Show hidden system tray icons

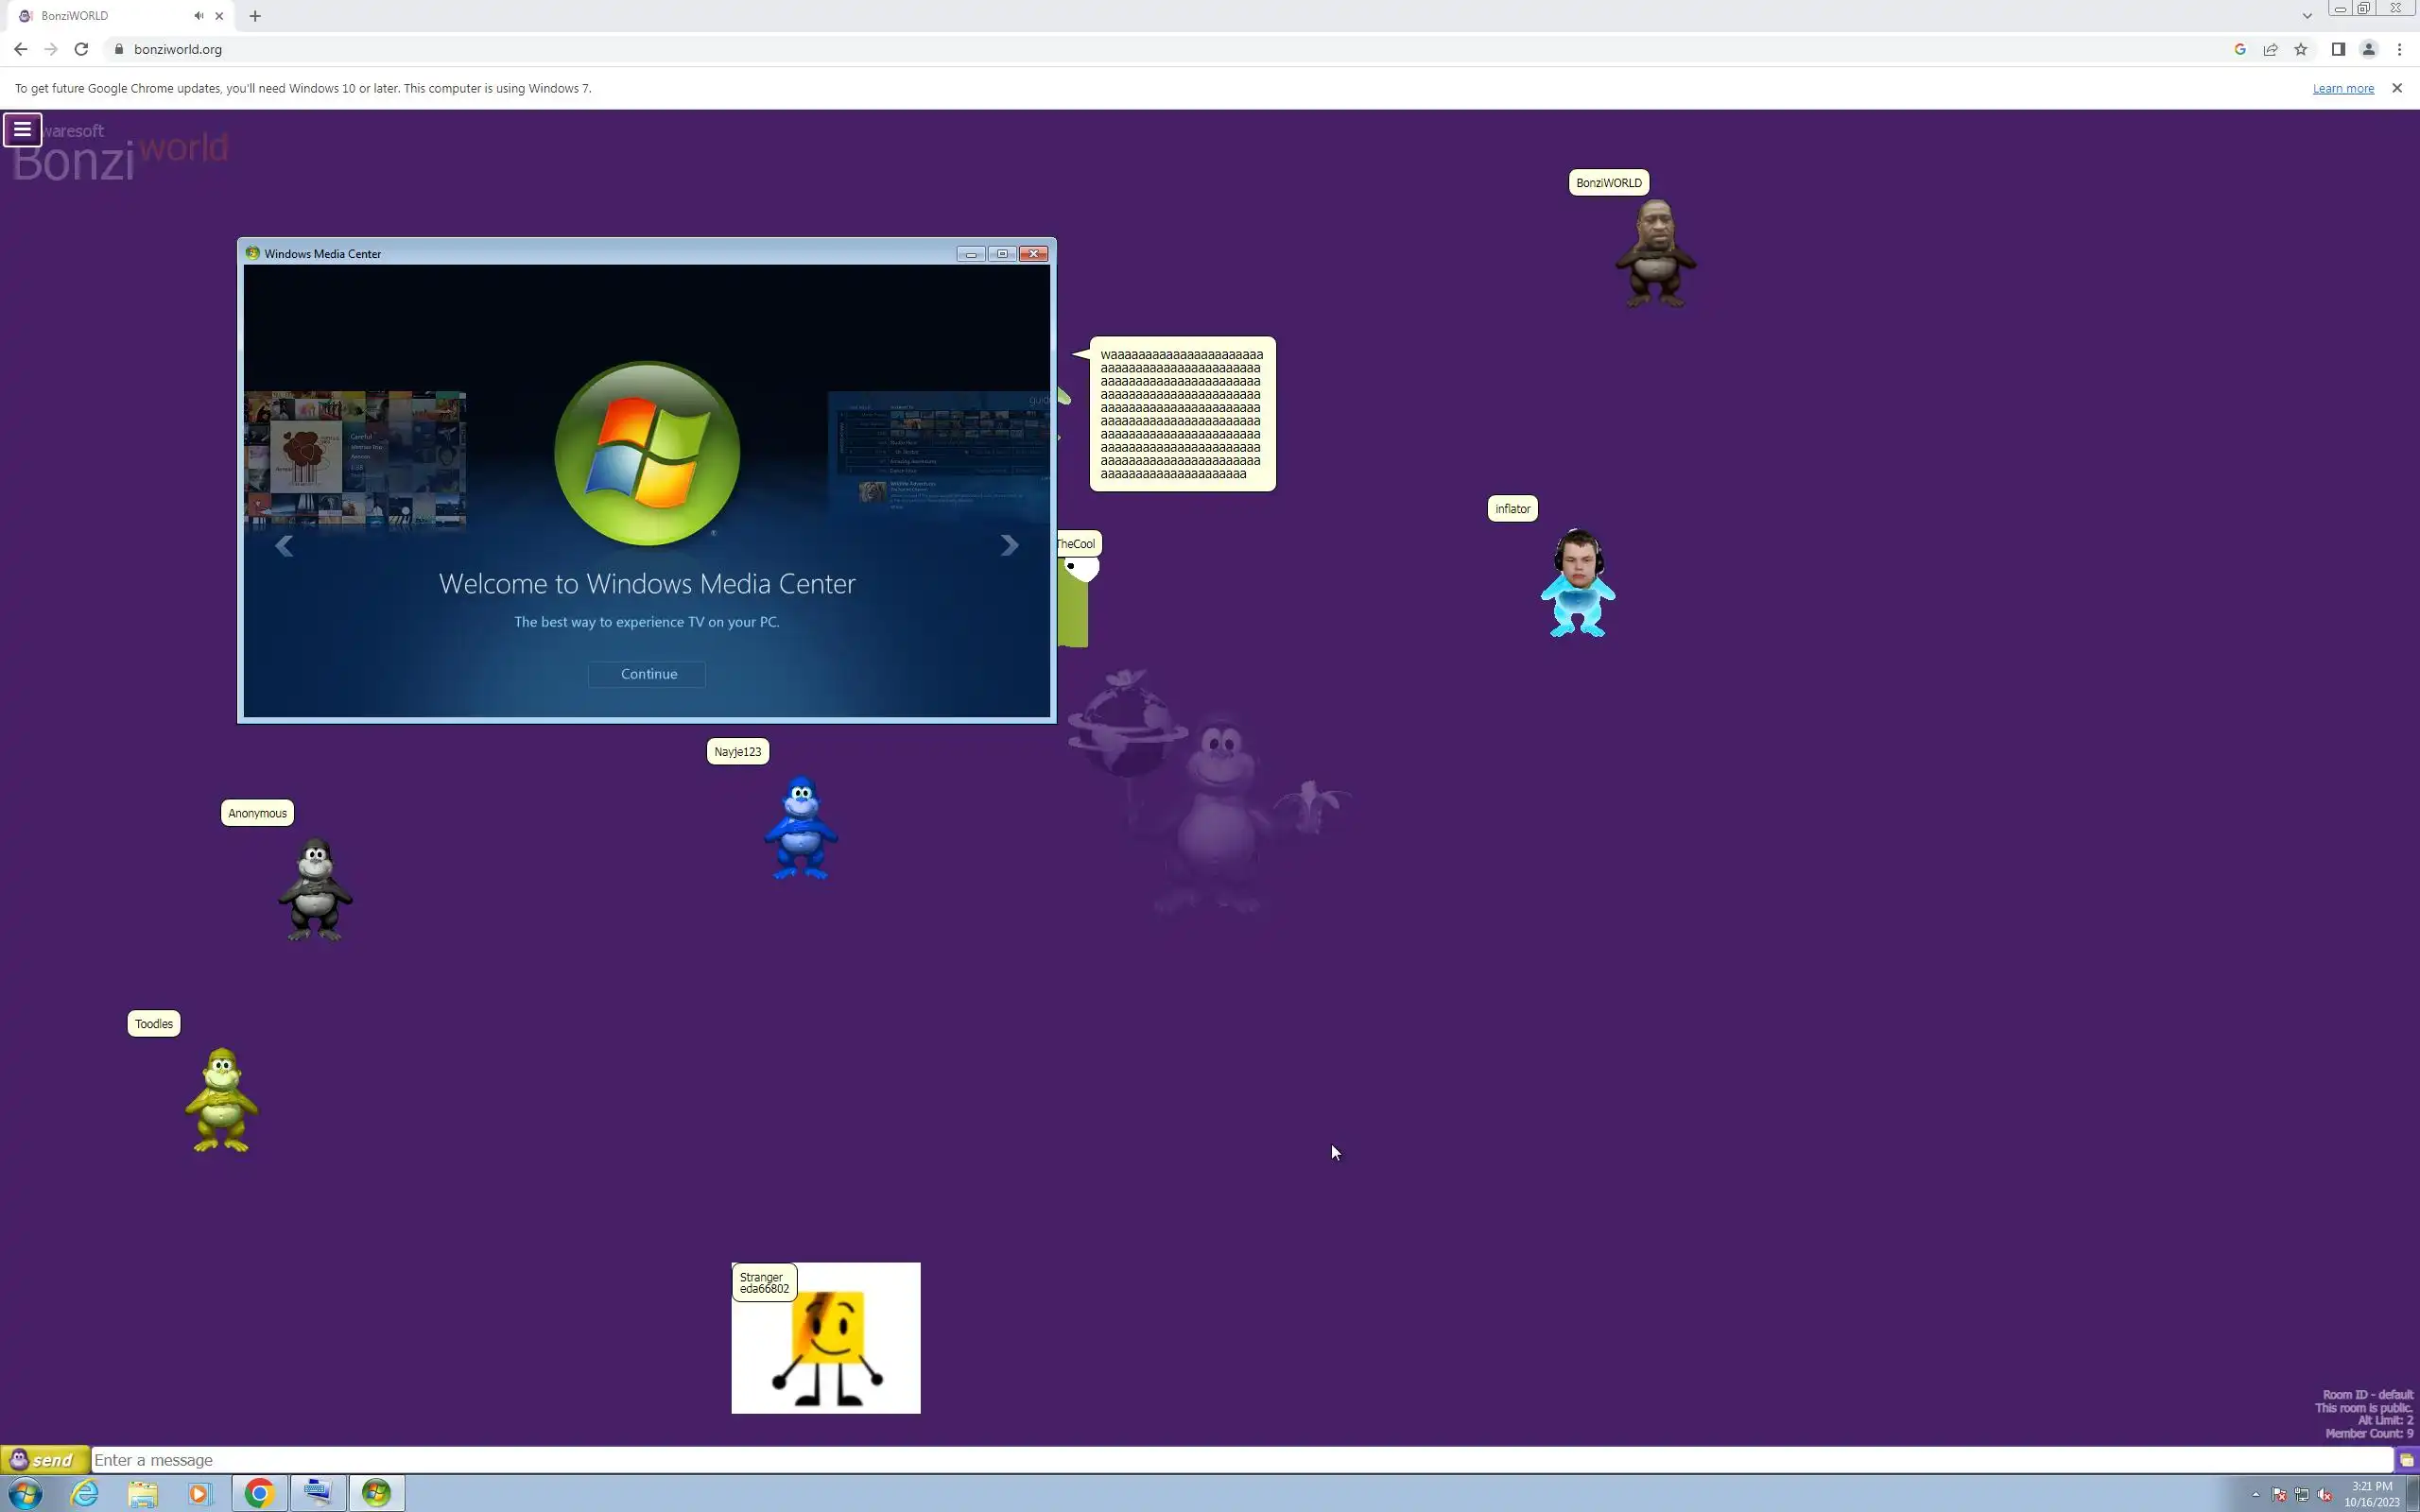[2256, 1494]
